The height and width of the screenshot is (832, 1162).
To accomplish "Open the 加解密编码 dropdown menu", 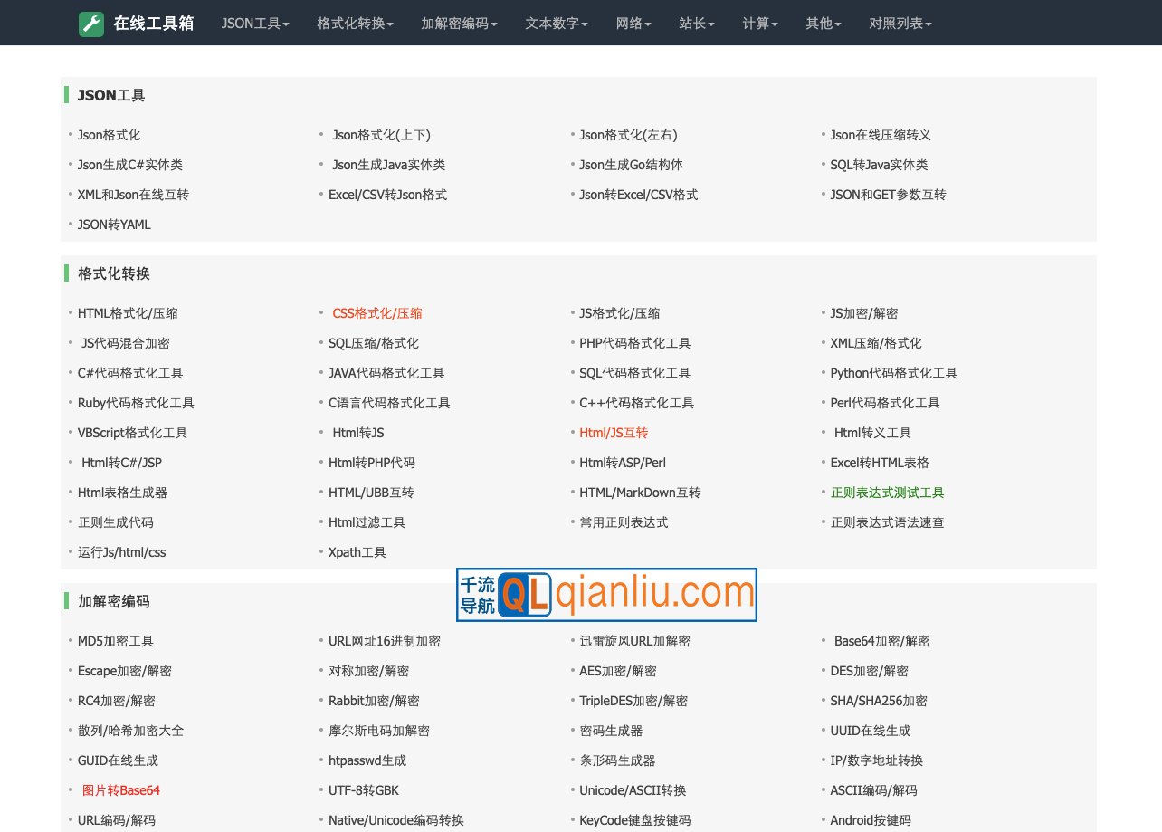I will point(458,24).
